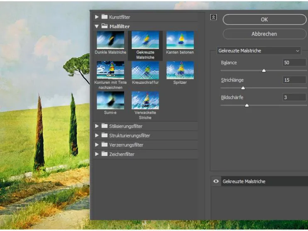Collapse the filter gallery thumbnail panel

(x=213, y=17)
